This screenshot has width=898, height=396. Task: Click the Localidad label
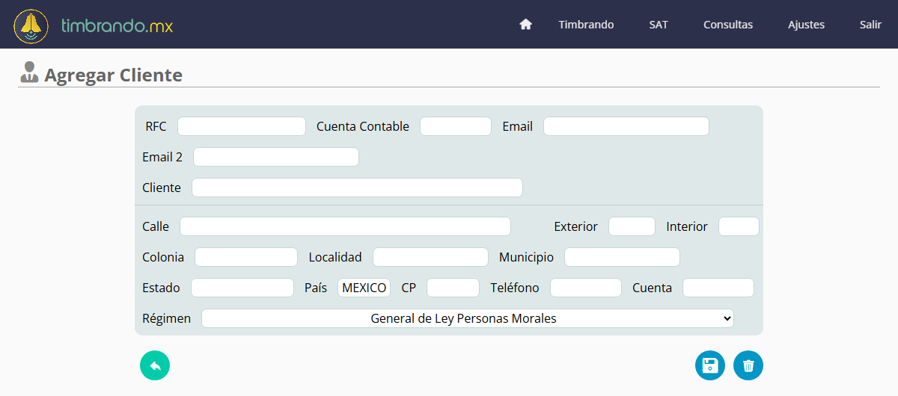pyautogui.click(x=335, y=257)
